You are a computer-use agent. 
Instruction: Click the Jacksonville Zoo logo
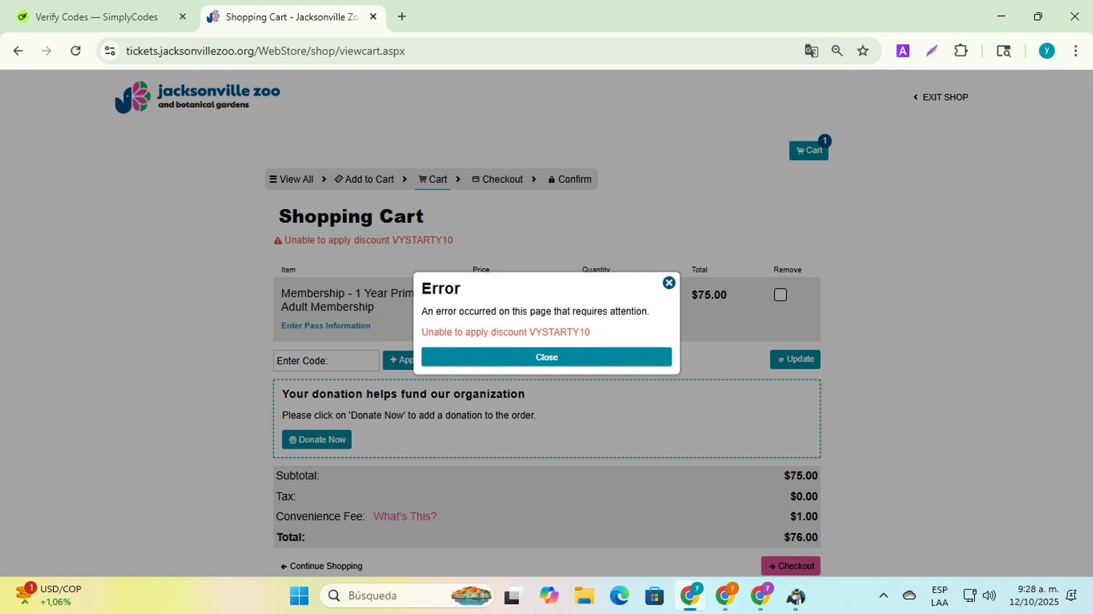197,97
